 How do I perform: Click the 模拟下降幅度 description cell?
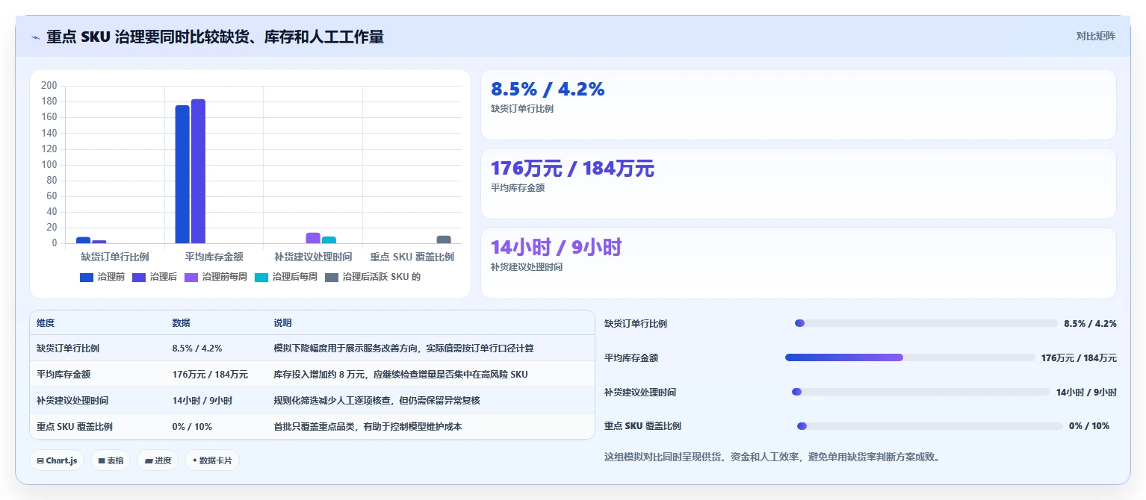(403, 348)
